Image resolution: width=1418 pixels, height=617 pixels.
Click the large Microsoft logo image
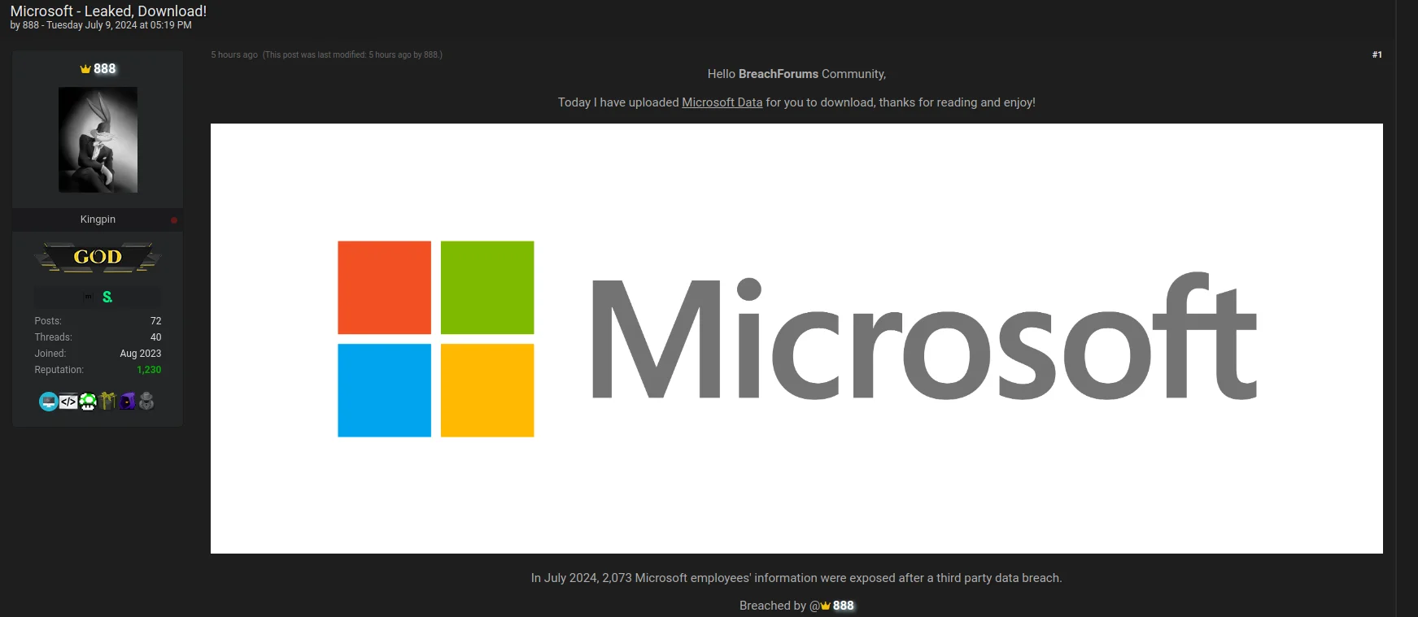[x=796, y=338]
